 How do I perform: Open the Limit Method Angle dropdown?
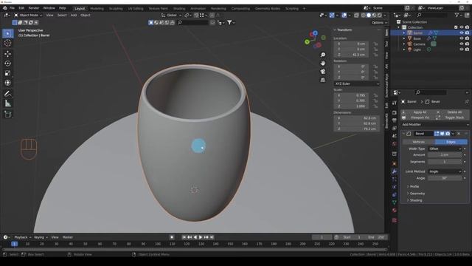click(x=445, y=171)
